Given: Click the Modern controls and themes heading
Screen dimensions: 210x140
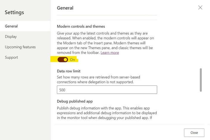Looking at the screenshot, I should (81, 26).
